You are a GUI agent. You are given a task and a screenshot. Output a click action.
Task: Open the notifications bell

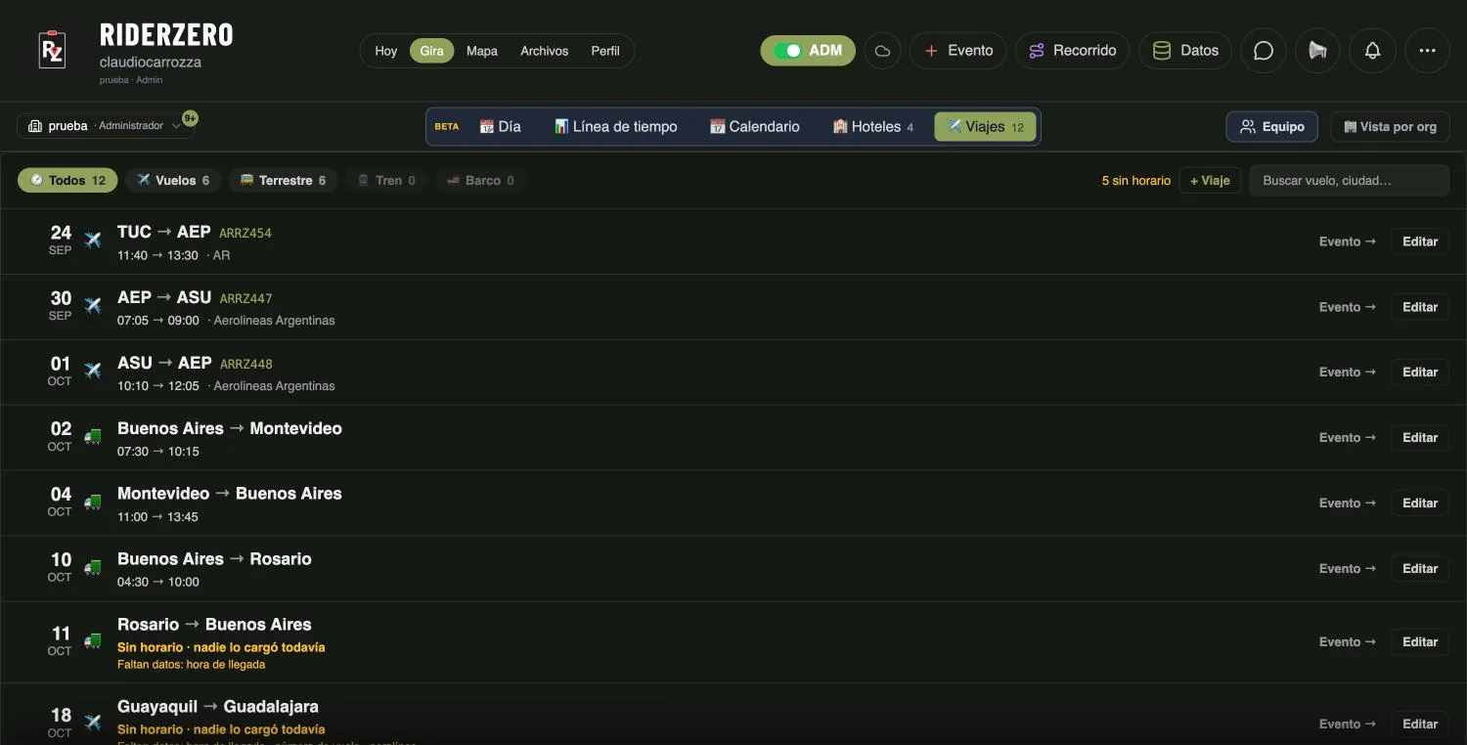coord(1373,51)
